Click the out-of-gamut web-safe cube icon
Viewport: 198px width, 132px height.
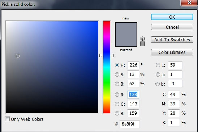(143, 38)
